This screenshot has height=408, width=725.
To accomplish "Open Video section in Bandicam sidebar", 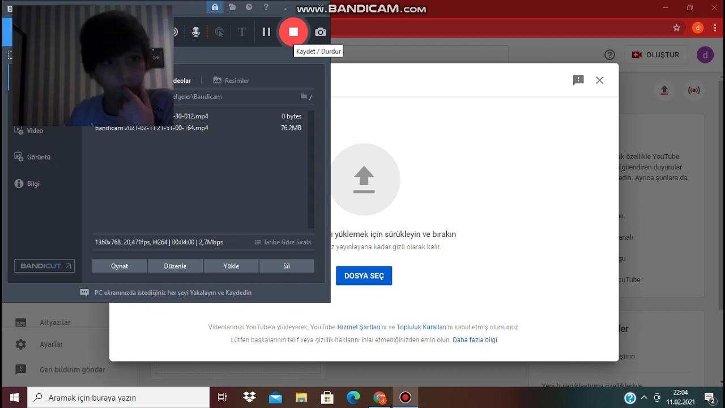I will coord(29,130).
